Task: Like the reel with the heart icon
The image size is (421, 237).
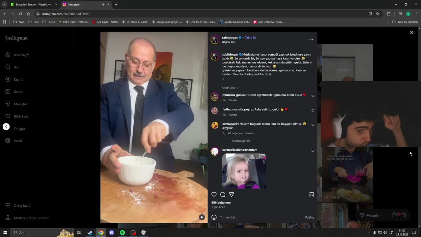Action: click(x=214, y=195)
